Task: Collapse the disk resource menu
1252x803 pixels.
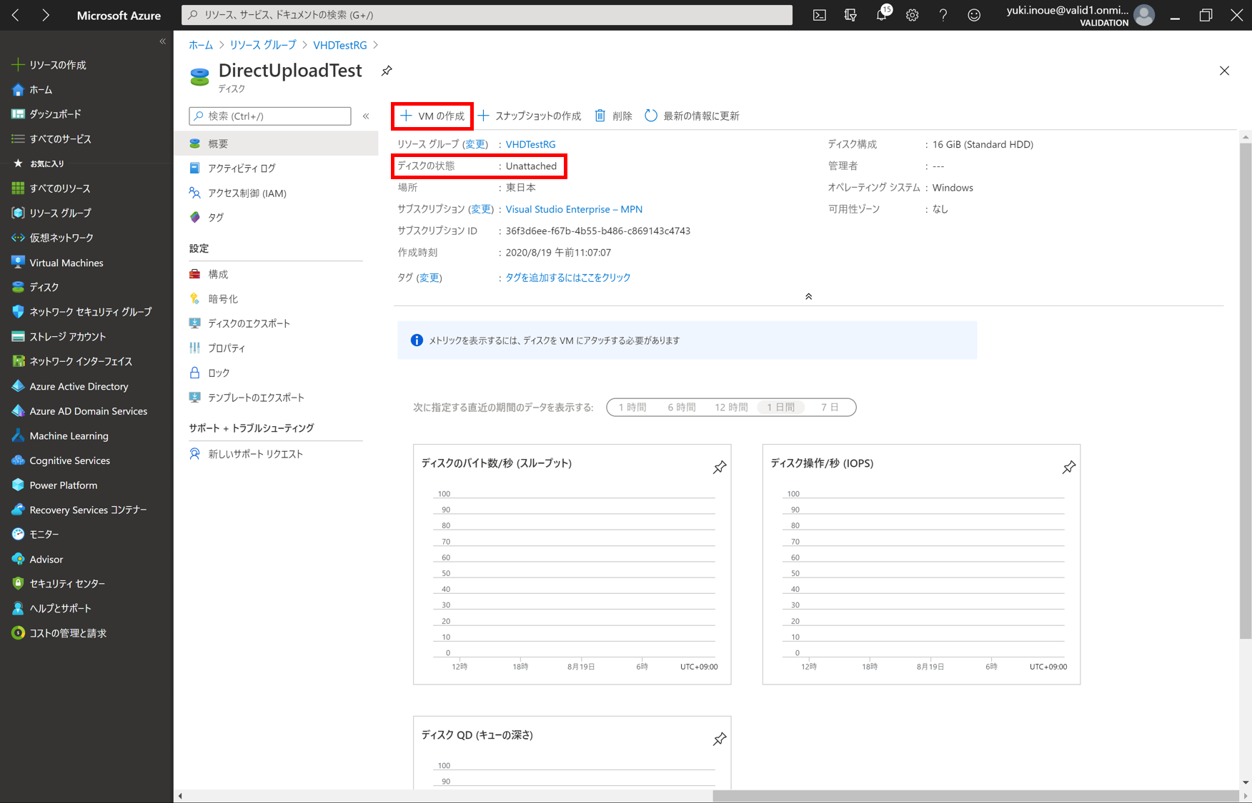Action: (x=366, y=116)
